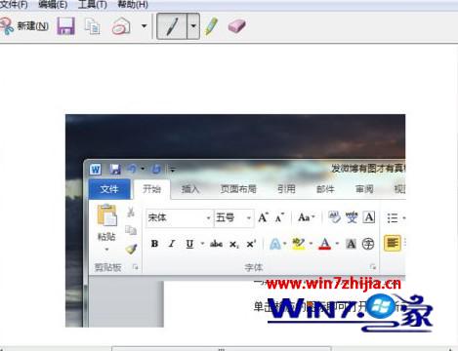
Task: Save the snip with the floppy disk icon
Action: click(66, 26)
